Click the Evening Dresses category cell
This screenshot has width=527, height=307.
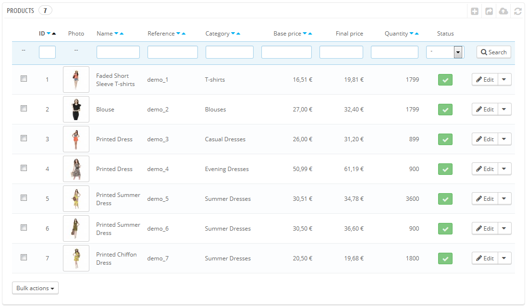pos(227,169)
